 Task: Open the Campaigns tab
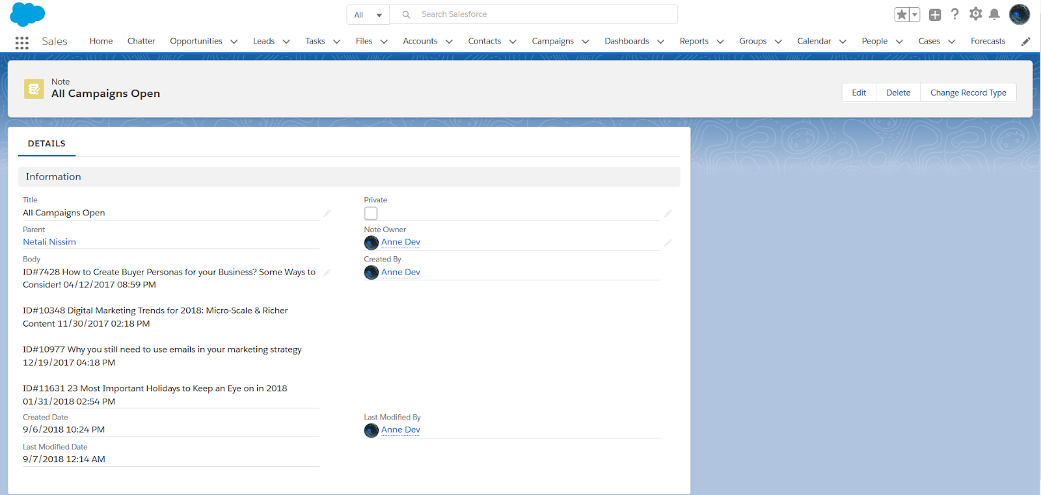pos(552,41)
